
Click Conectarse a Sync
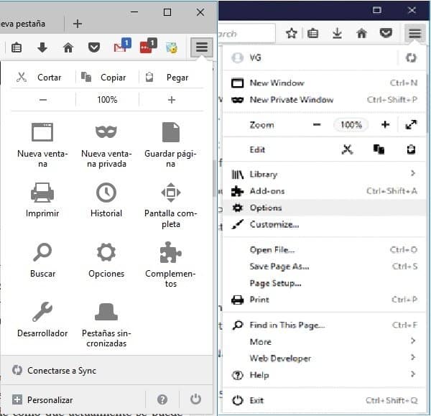coord(61,371)
